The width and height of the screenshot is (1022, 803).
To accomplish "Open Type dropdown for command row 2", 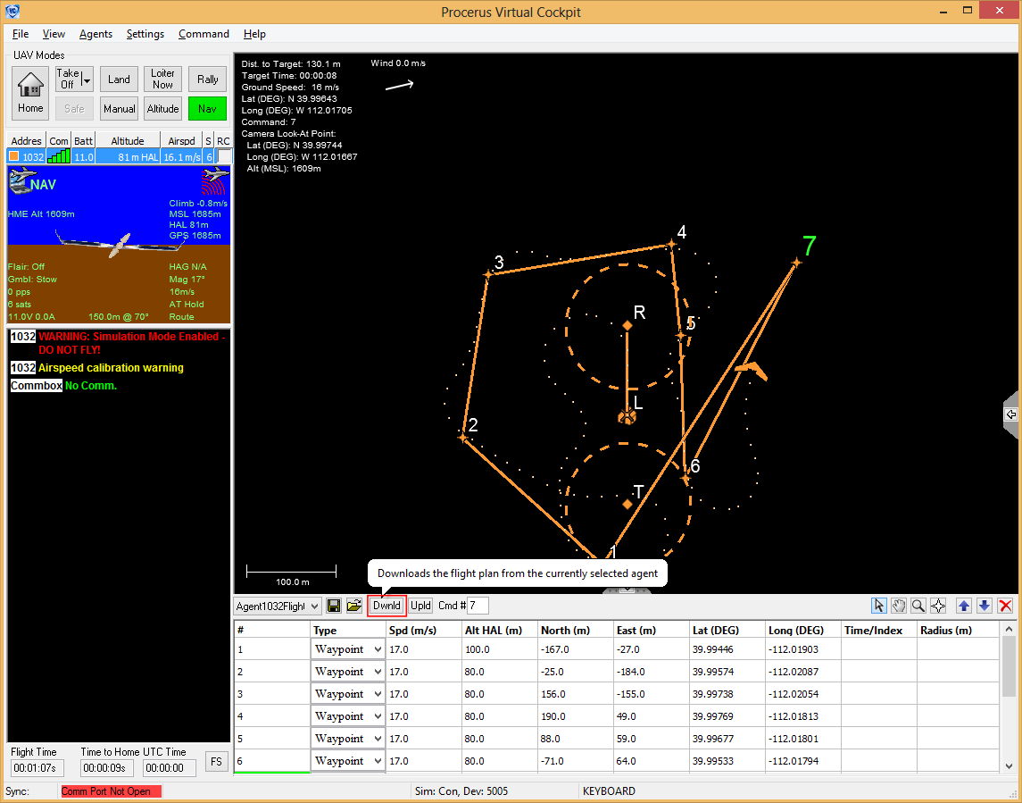I will tap(378, 672).
